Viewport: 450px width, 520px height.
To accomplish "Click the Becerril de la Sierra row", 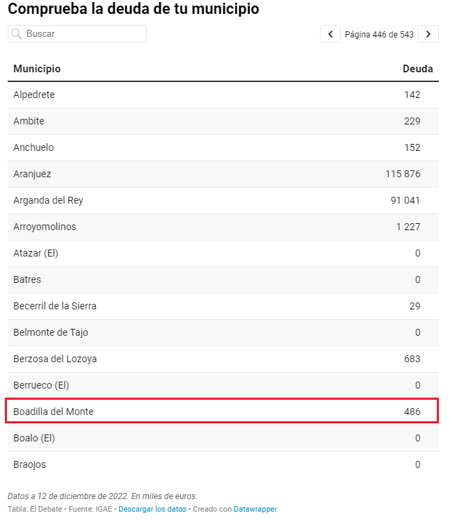I will click(x=223, y=306).
